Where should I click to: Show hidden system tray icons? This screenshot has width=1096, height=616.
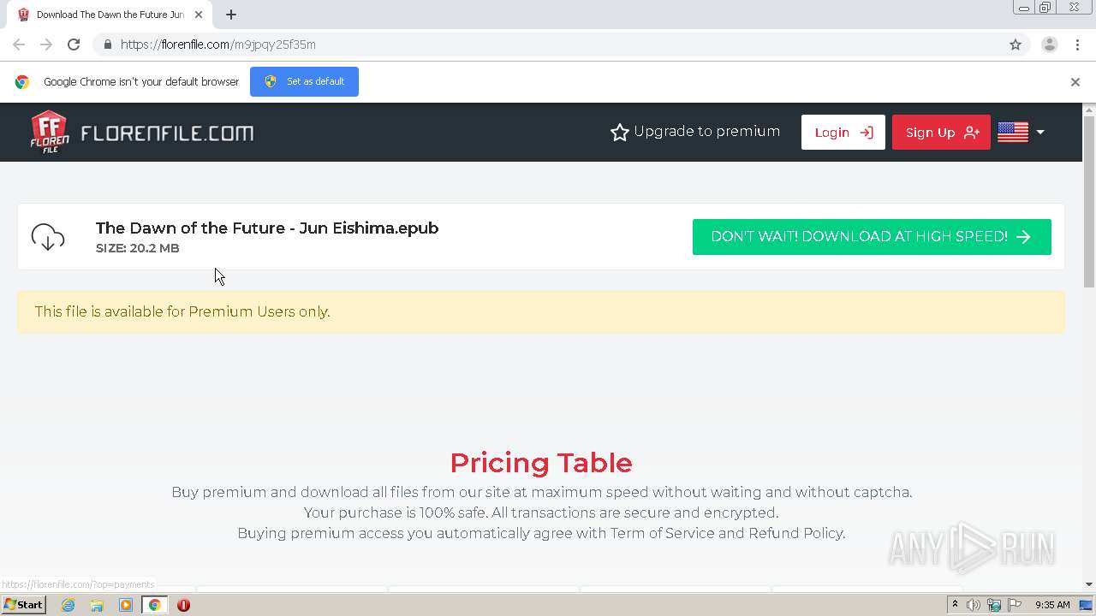point(955,605)
